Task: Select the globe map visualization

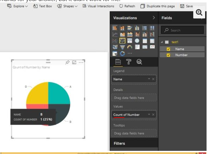Action: (137, 41)
